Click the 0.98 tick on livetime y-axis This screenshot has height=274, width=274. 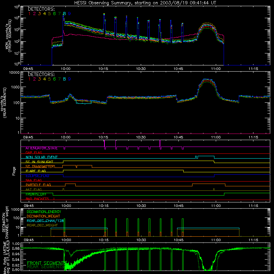pyautogui.click(x=15, y=248)
